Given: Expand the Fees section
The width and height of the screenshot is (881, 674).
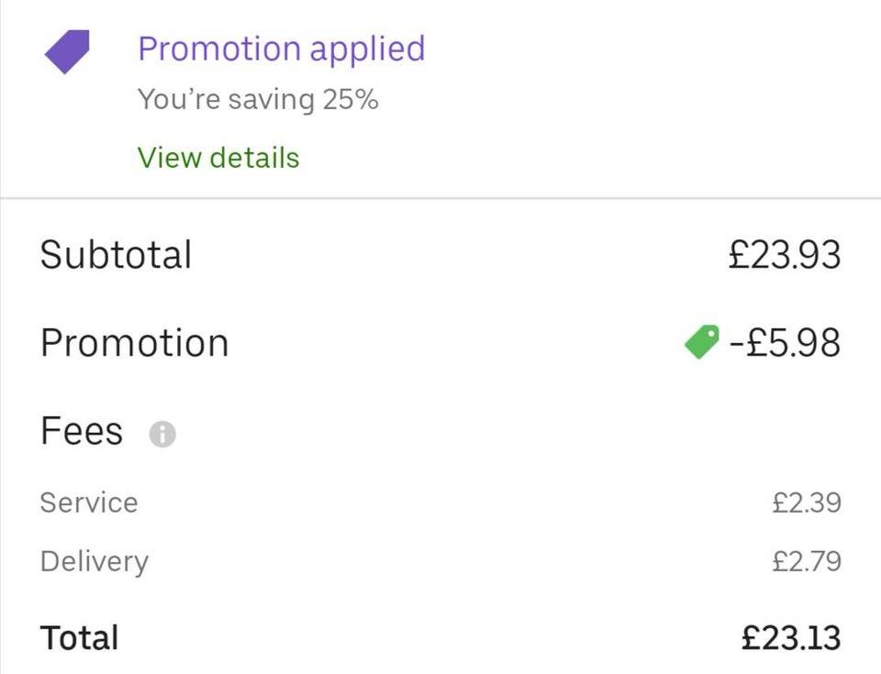Looking at the screenshot, I should 81,430.
